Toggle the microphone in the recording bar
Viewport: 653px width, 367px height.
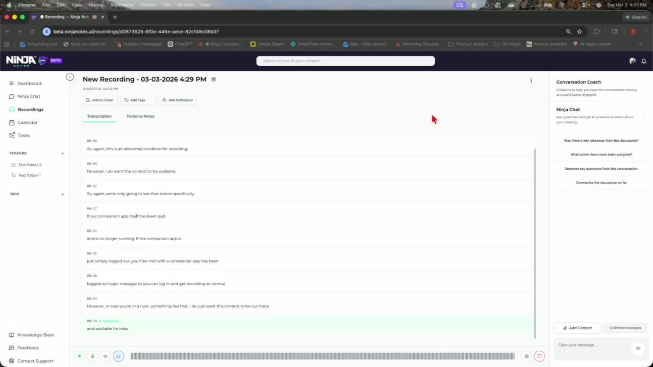92,356
